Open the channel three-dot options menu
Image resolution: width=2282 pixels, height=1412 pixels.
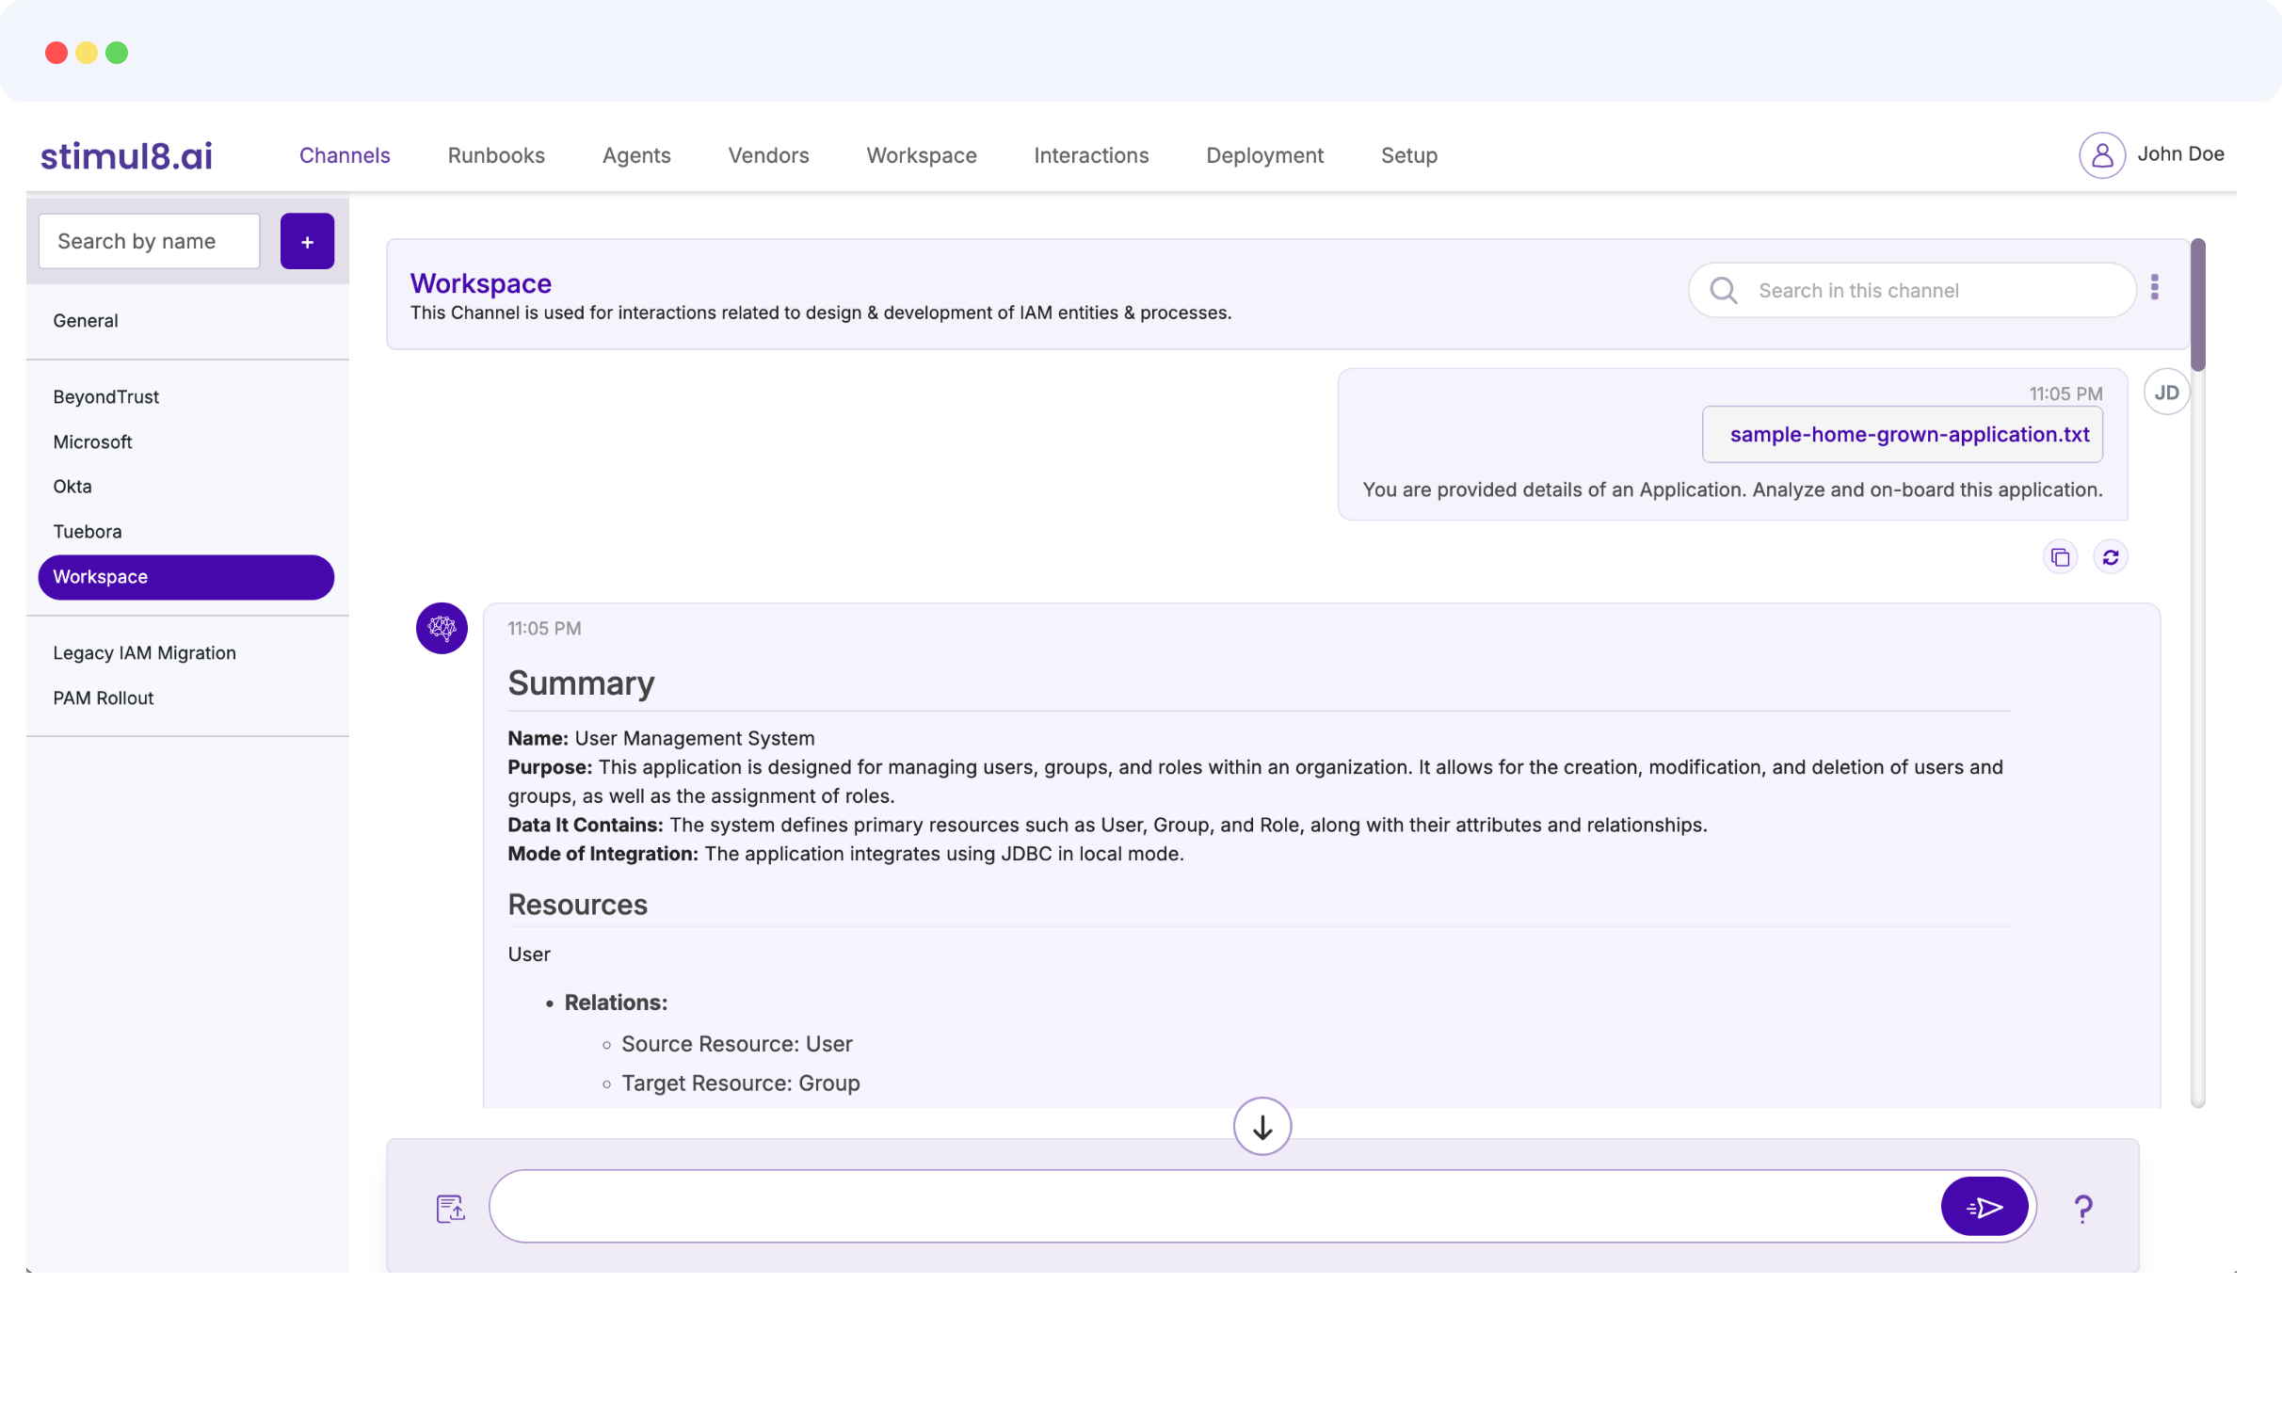tap(2154, 287)
